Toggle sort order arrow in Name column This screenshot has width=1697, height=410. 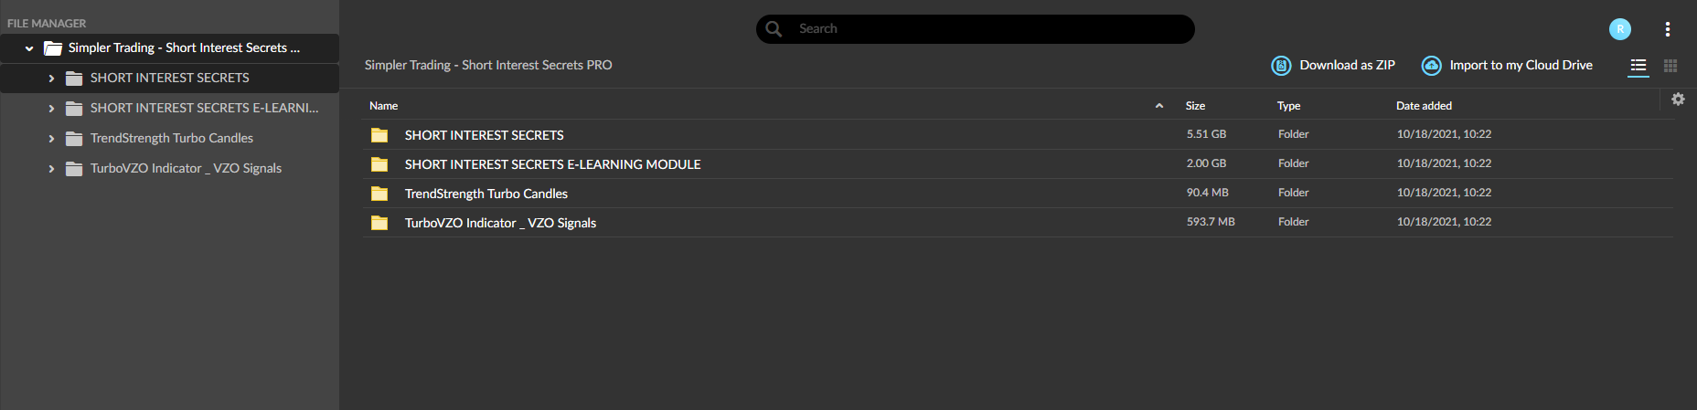point(1159,106)
